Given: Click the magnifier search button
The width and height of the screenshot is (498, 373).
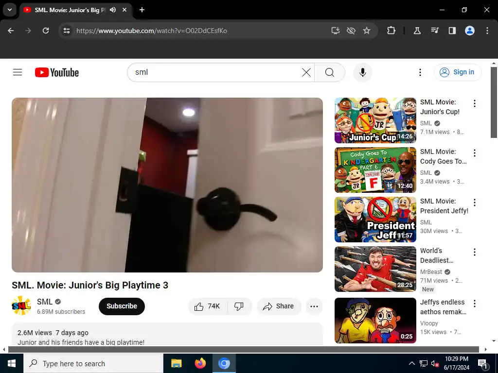Looking at the screenshot, I should pos(330,72).
